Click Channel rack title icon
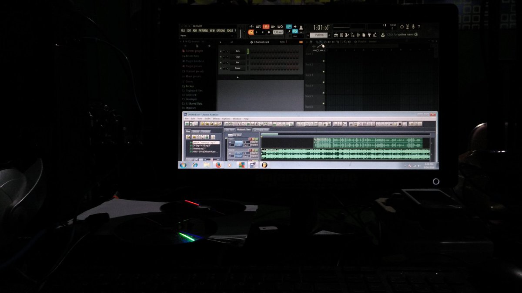The height and width of the screenshot is (293, 522). (251, 42)
